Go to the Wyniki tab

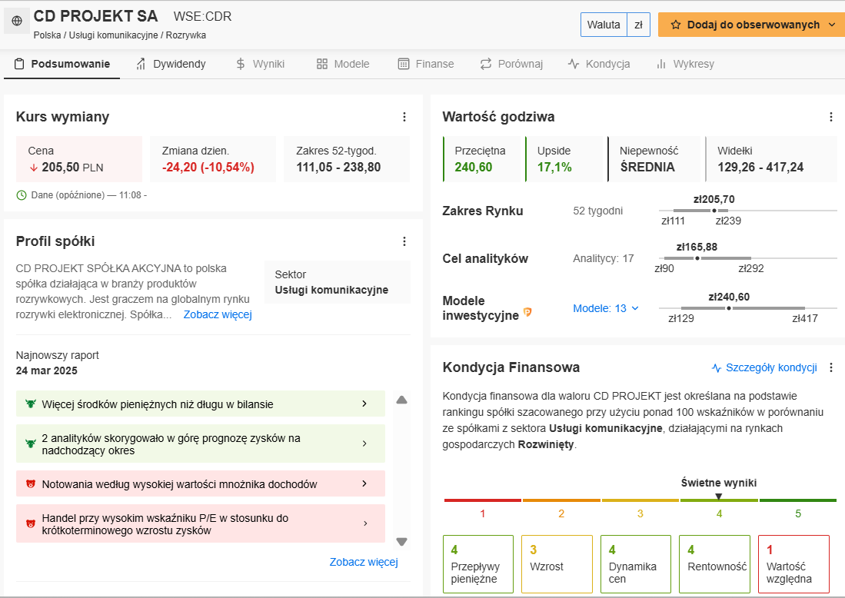261,64
